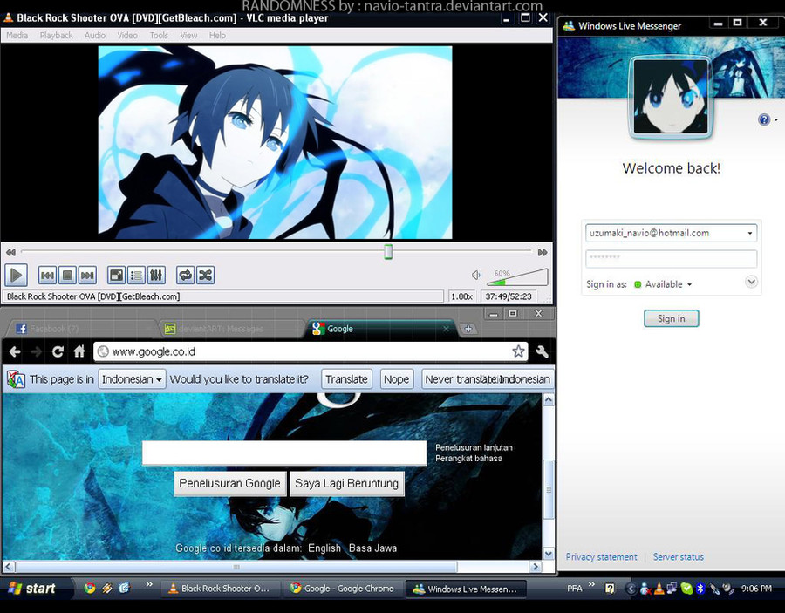This screenshot has height=613, width=785.
Task: Open VLC extended settings equalizer
Action: pos(156,276)
